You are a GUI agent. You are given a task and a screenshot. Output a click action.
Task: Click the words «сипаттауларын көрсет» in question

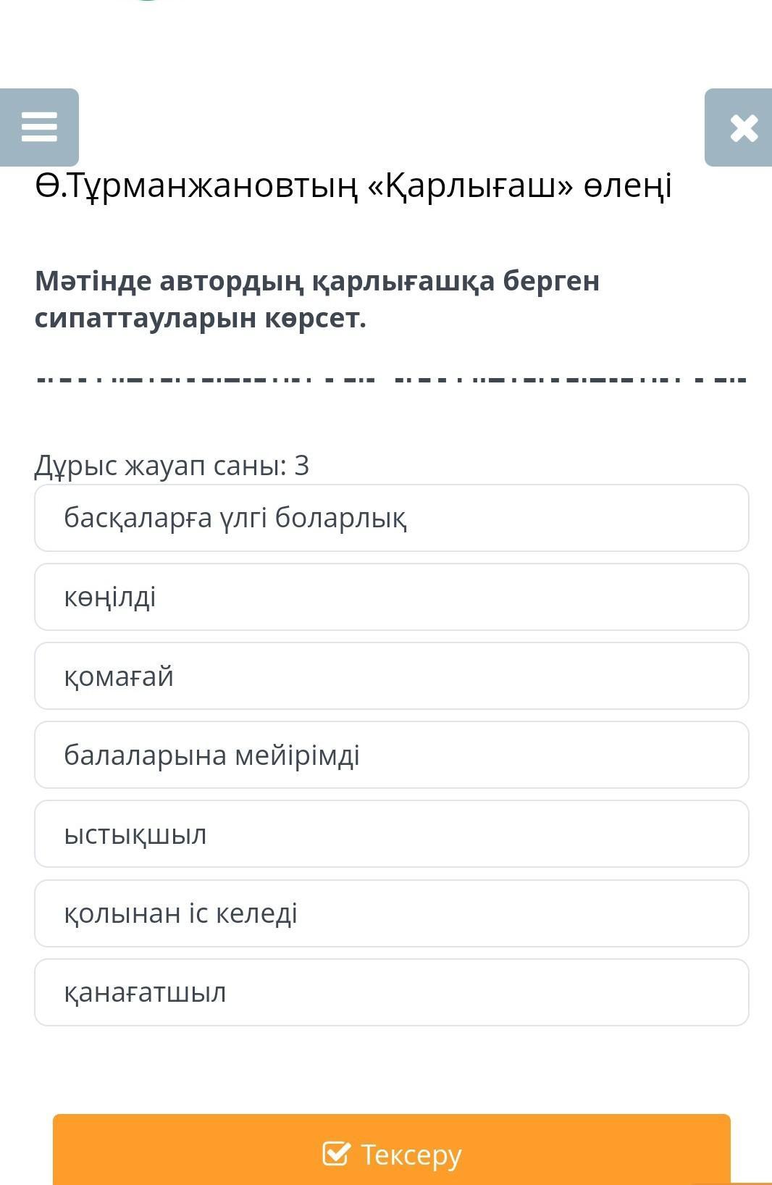point(201,318)
